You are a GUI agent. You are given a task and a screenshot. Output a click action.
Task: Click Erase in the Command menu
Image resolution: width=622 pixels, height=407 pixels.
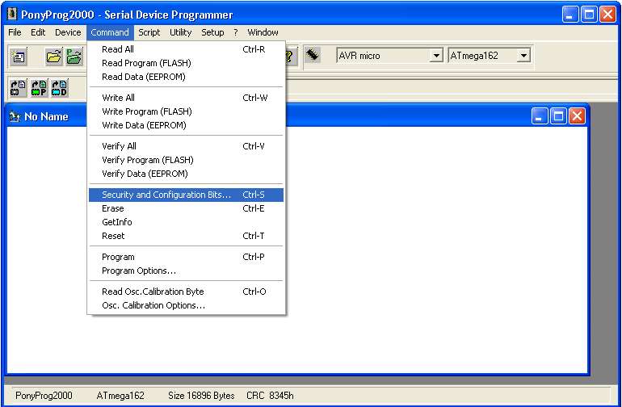click(113, 208)
